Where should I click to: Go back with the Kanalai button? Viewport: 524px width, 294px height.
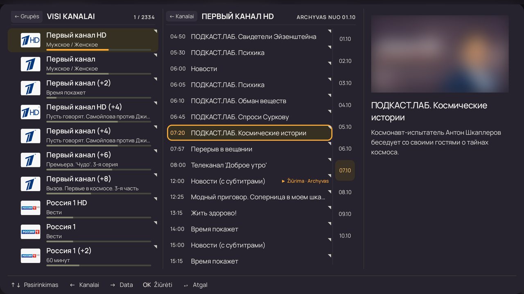(182, 16)
